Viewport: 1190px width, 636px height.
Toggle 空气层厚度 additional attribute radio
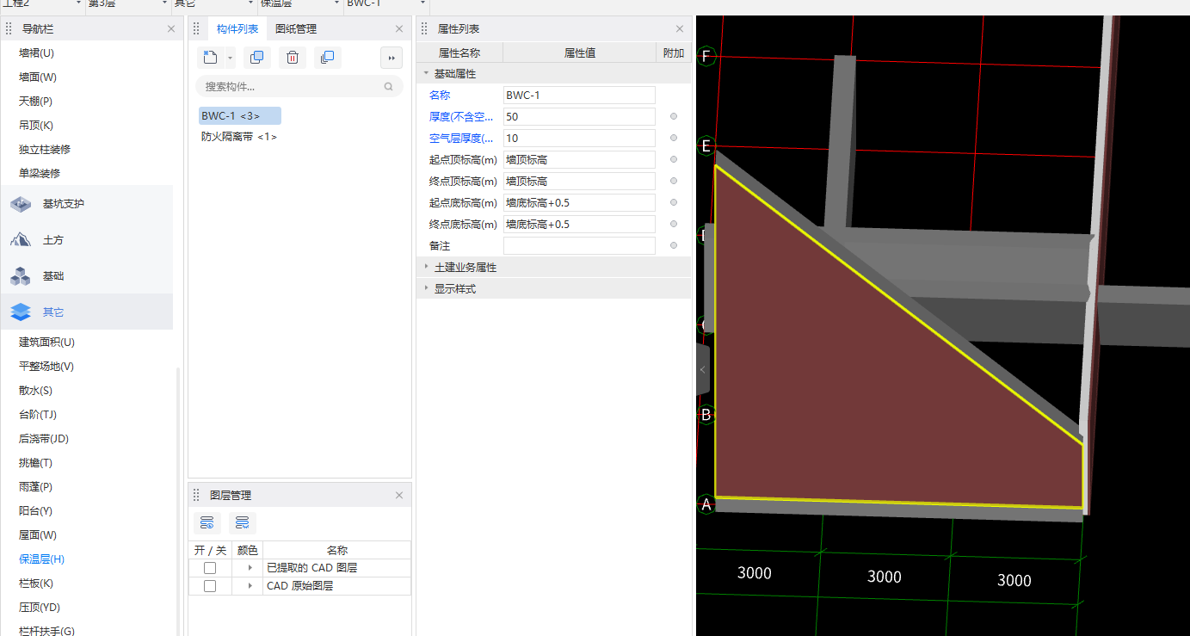(674, 138)
